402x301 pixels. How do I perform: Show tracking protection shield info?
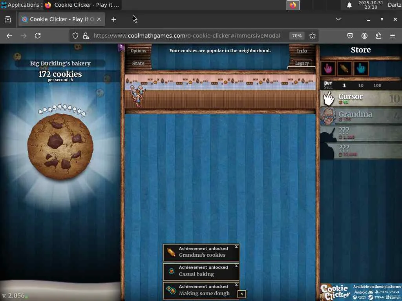[x=75, y=36]
